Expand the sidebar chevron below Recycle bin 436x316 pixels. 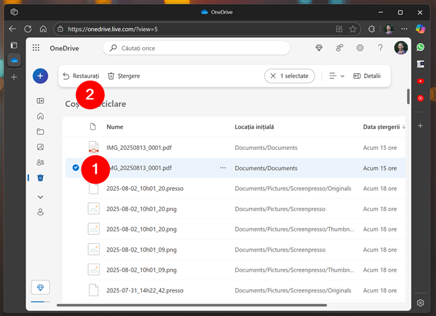tap(40, 197)
